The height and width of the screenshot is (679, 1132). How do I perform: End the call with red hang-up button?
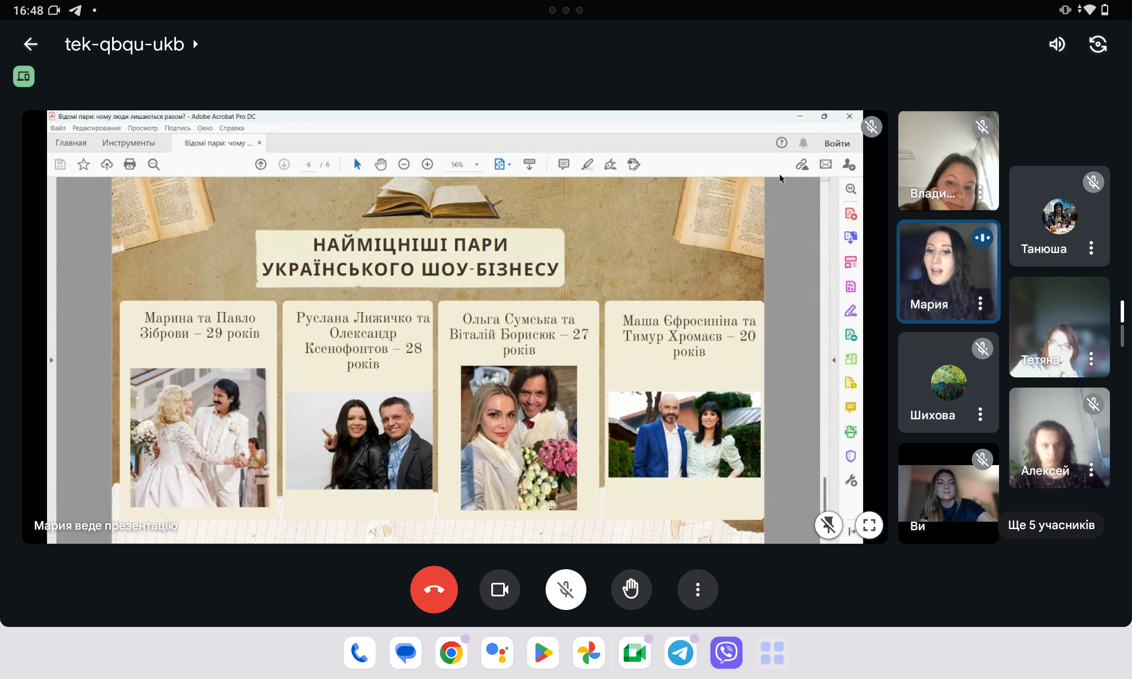tap(434, 590)
